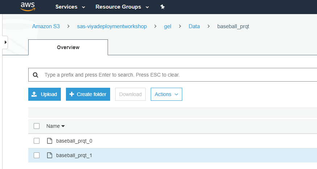
Task: Click the Create folder button
Action: click(88, 94)
